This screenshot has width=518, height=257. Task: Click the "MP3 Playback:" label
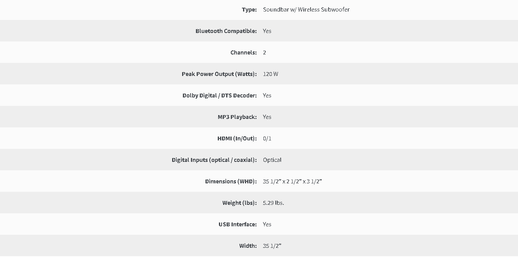(237, 117)
